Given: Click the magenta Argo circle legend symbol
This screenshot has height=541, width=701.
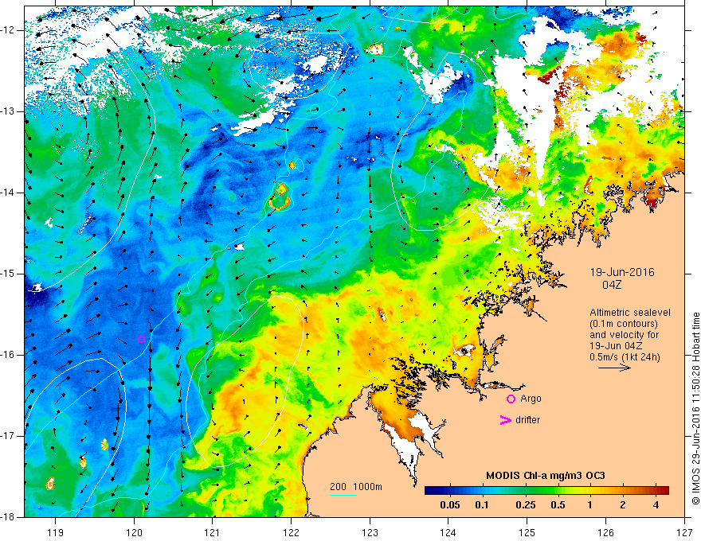Looking at the screenshot, I should [511, 399].
